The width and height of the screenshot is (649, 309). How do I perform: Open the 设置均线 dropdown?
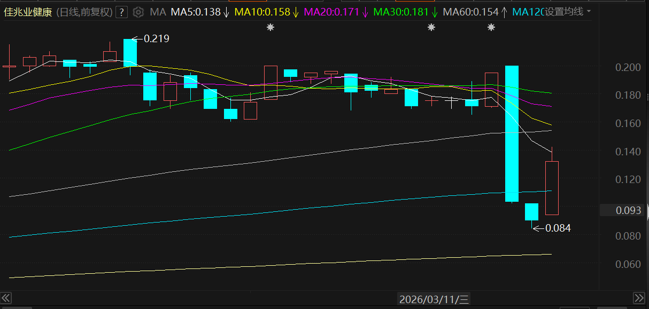[x=567, y=12]
